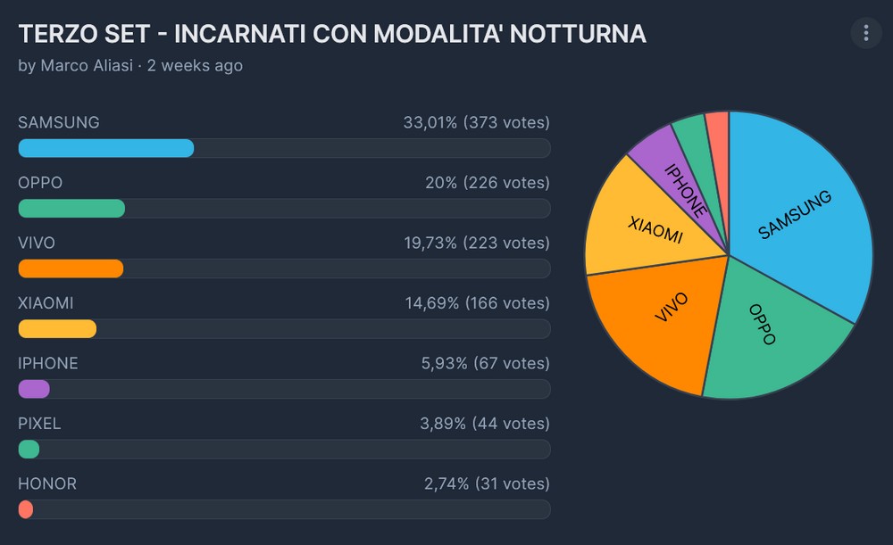Screen dimensions: 893x545
Task: Click the HONOR red progress bar
Action: [26, 509]
